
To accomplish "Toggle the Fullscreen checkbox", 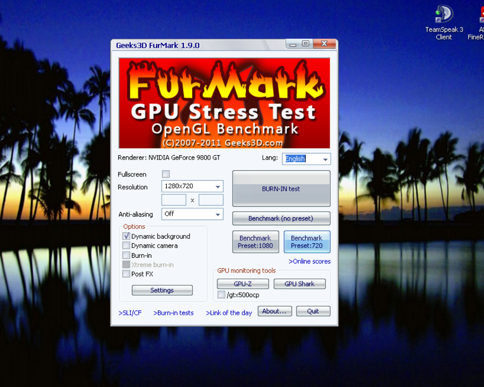I will (x=166, y=174).
